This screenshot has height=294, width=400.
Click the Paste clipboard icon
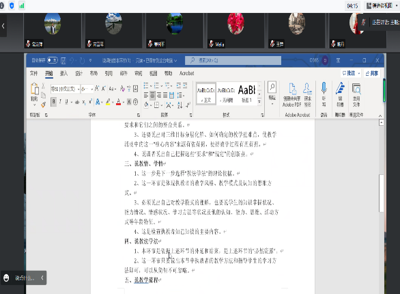point(34,89)
